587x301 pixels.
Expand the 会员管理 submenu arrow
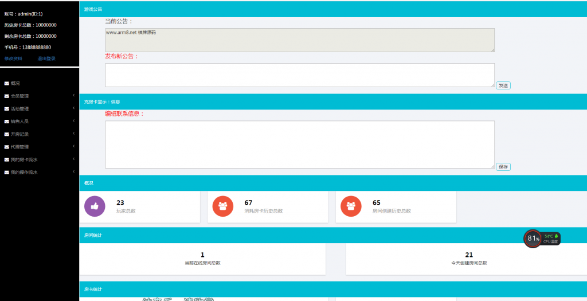(74, 96)
